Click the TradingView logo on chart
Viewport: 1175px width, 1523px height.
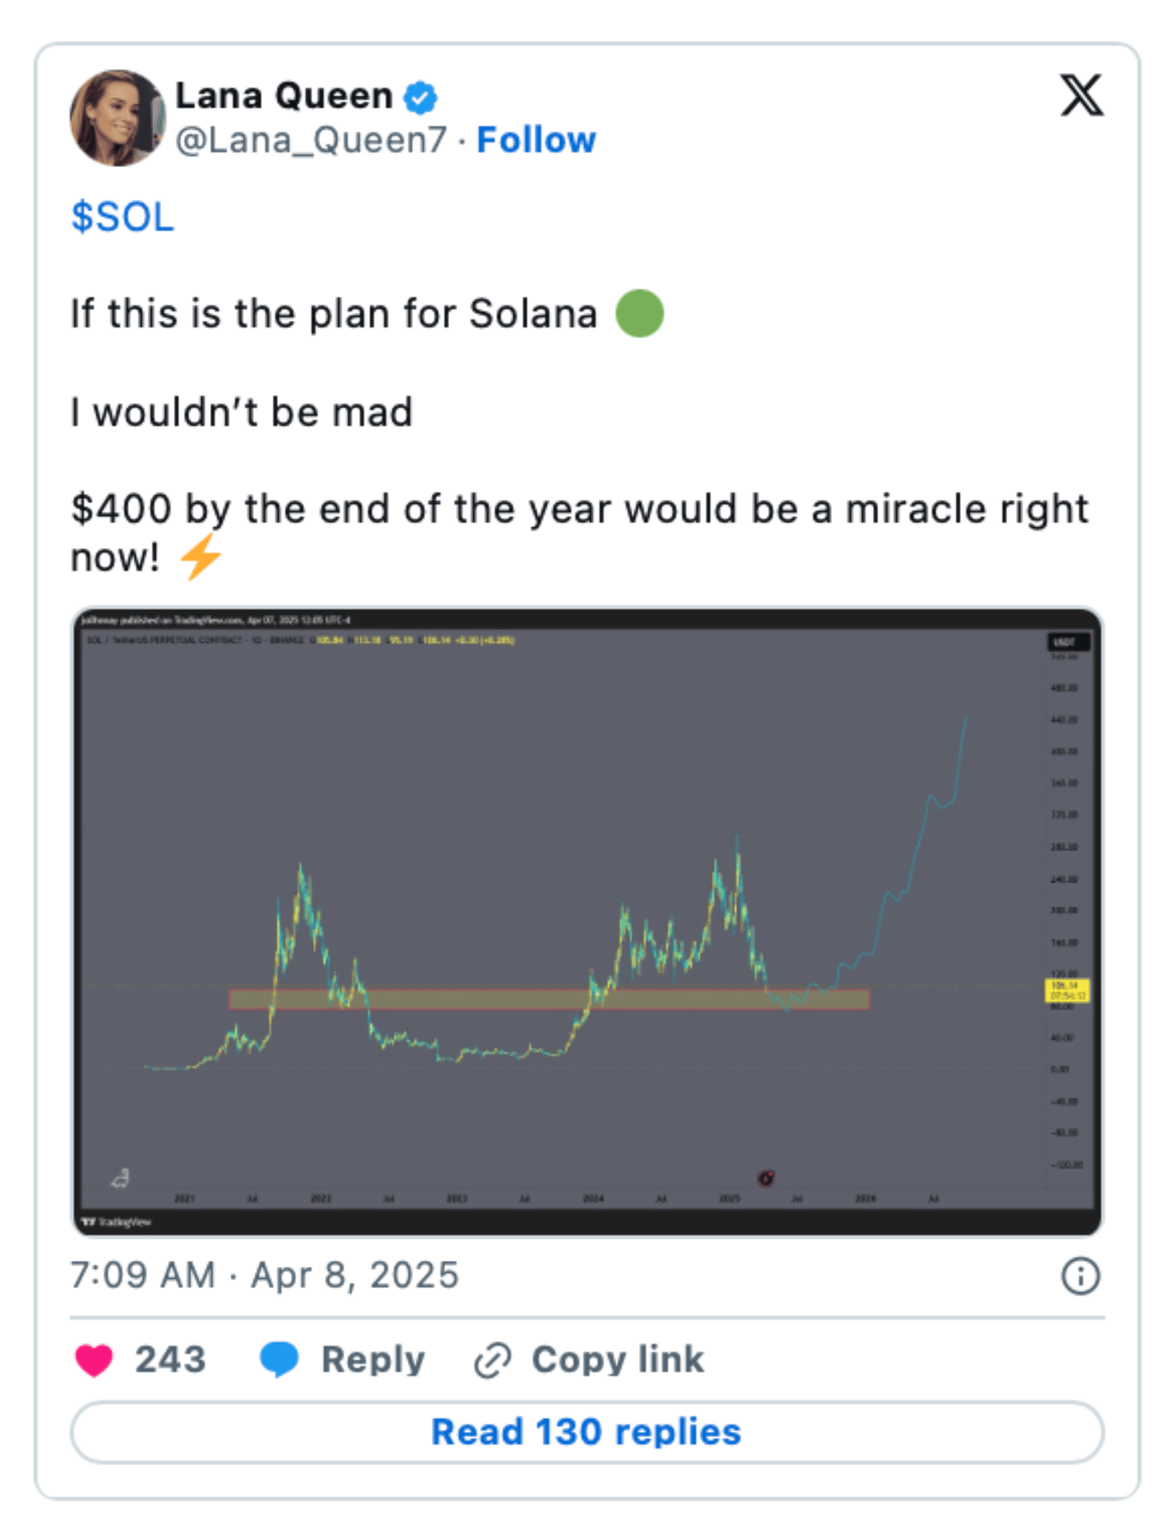click(116, 1221)
